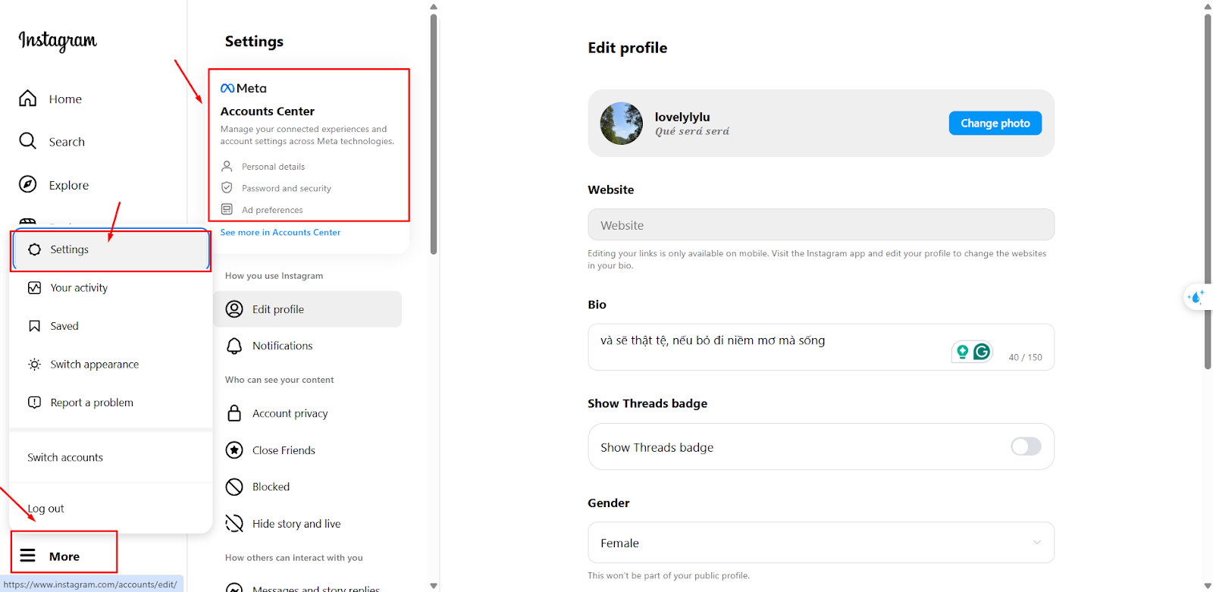1213x592 pixels.
Task: Click the Saved bookmark icon
Action: [x=35, y=326]
